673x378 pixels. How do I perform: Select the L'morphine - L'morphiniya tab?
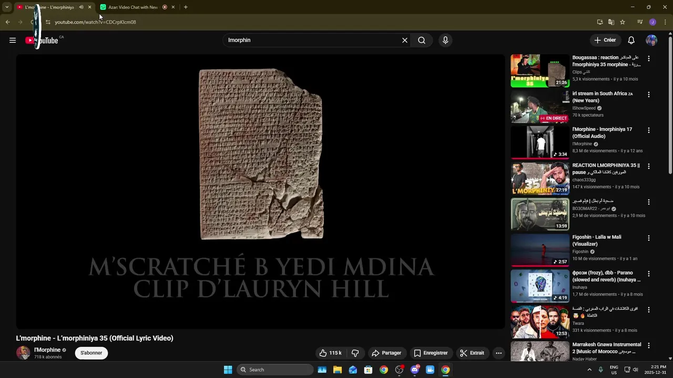pyautogui.click(x=49, y=7)
